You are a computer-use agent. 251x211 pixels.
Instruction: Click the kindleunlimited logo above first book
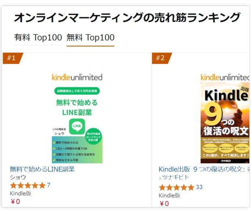(x=77, y=77)
